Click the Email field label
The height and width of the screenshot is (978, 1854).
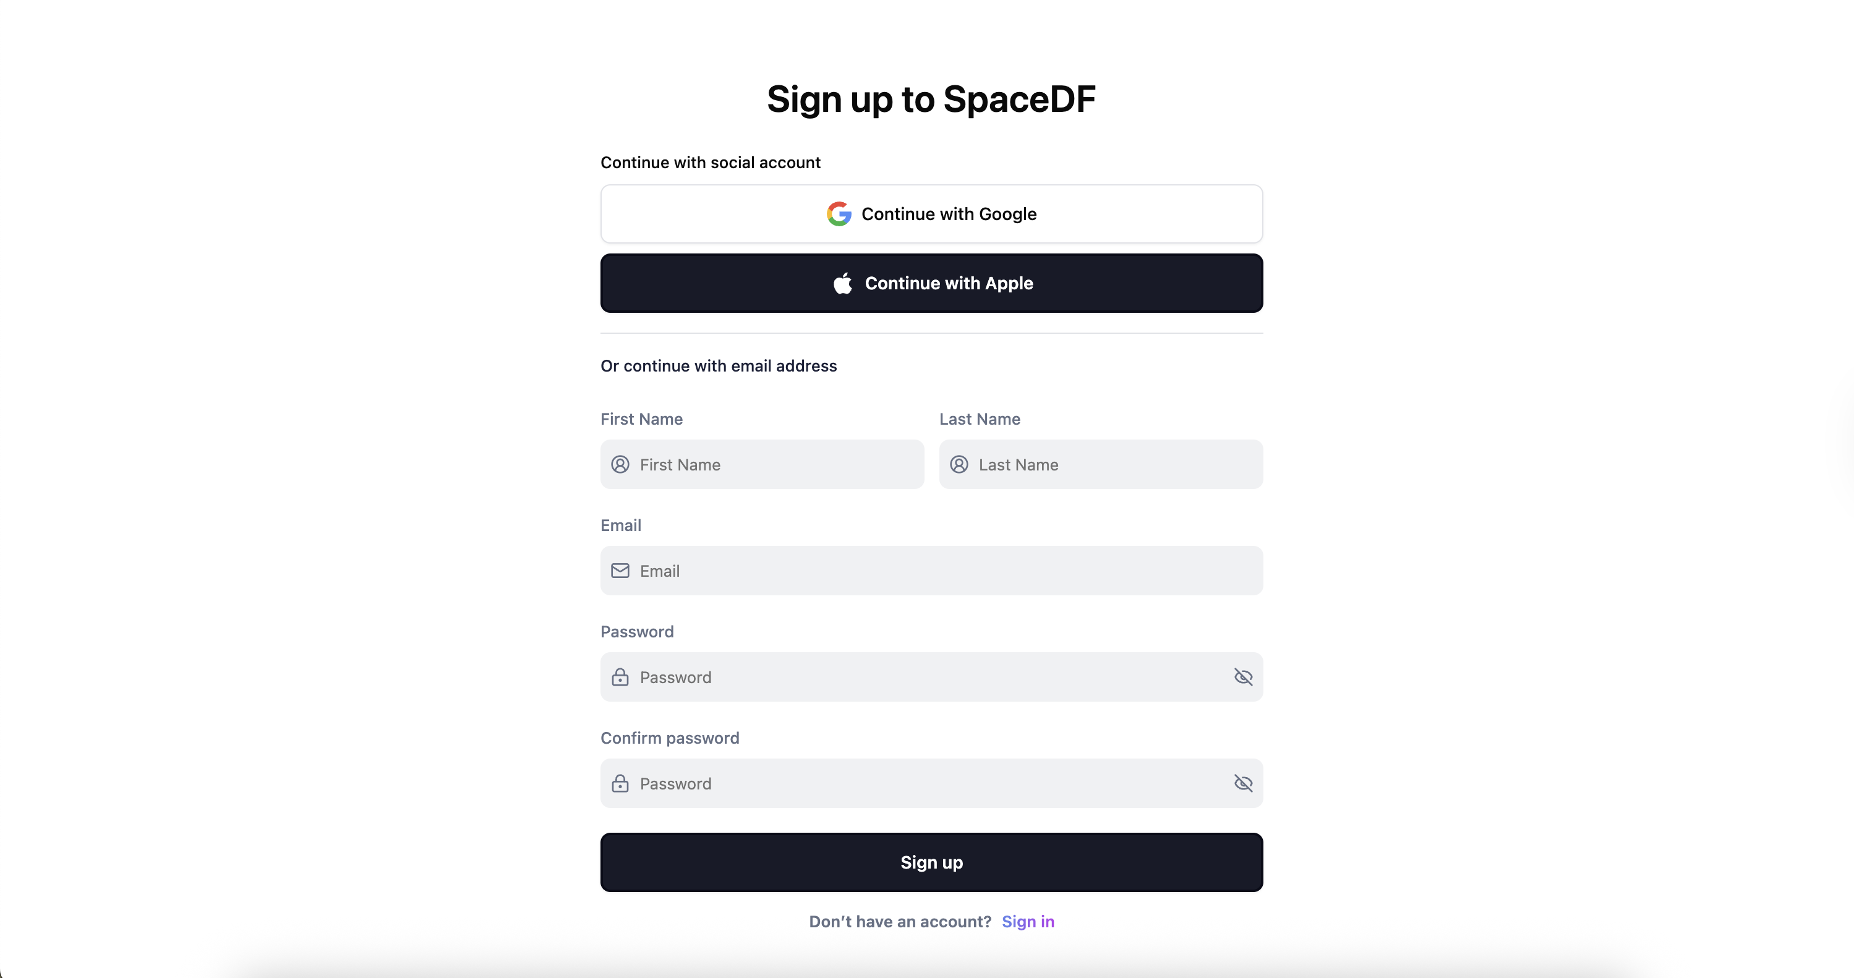[x=620, y=525]
